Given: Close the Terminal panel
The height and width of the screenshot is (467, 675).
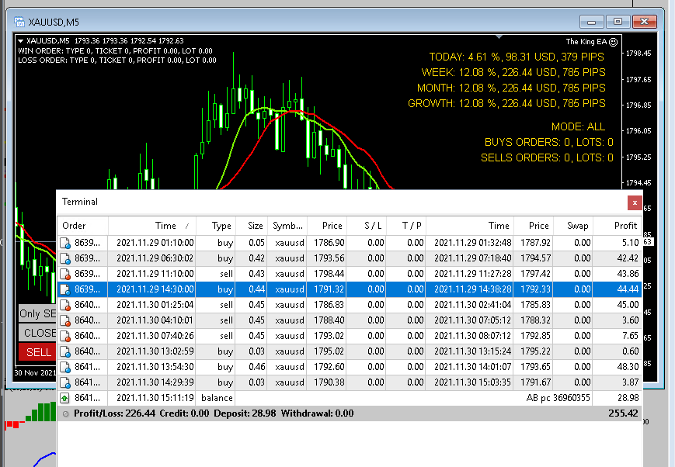Looking at the screenshot, I should (635, 202).
